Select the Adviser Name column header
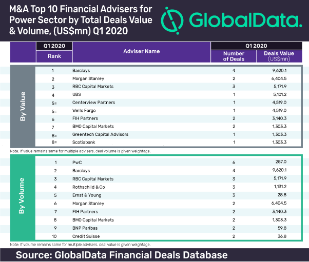This screenshot has height=262, width=309. 142,51
